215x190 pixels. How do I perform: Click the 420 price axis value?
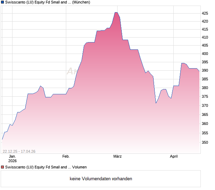point(205,21)
